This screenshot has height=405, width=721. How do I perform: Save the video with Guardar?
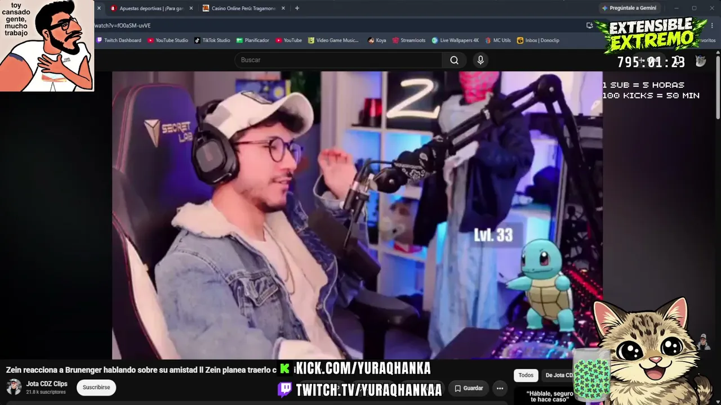pyautogui.click(x=469, y=388)
